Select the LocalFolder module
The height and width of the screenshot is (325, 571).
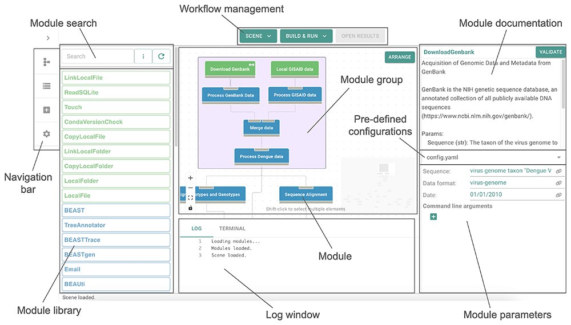click(x=116, y=181)
